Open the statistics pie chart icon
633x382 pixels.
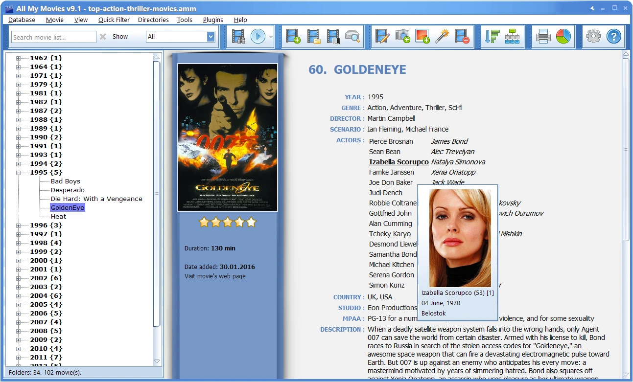563,37
